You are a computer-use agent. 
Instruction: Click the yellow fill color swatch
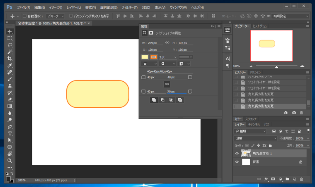tap(145, 57)
